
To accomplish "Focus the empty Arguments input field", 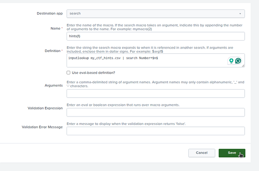I will click(x=156, y=94).
